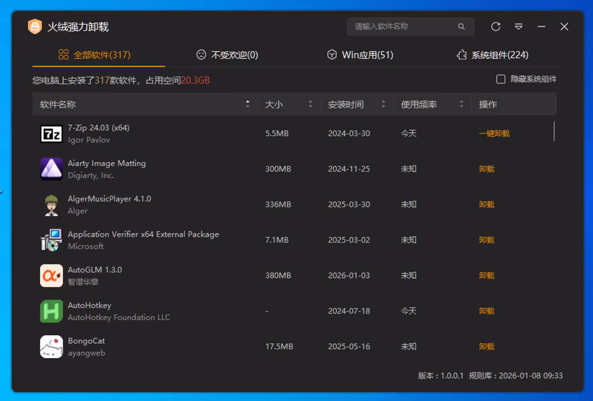
Task: Click the Aiarty Image Matting app icon
Action: (51, 169)
